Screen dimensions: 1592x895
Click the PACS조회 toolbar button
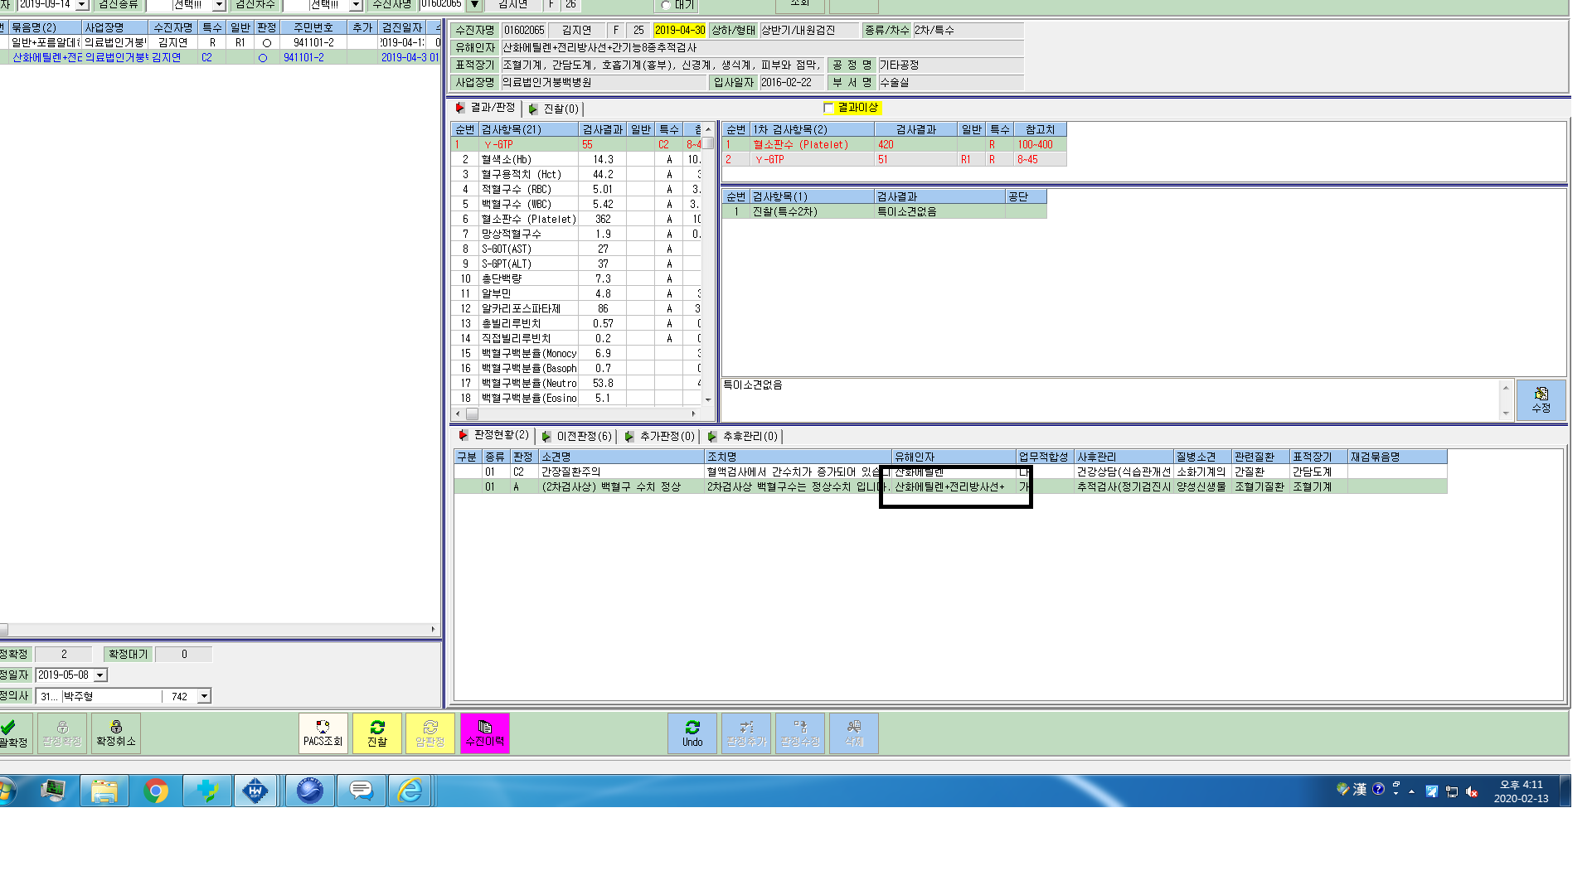click(323, 733)
